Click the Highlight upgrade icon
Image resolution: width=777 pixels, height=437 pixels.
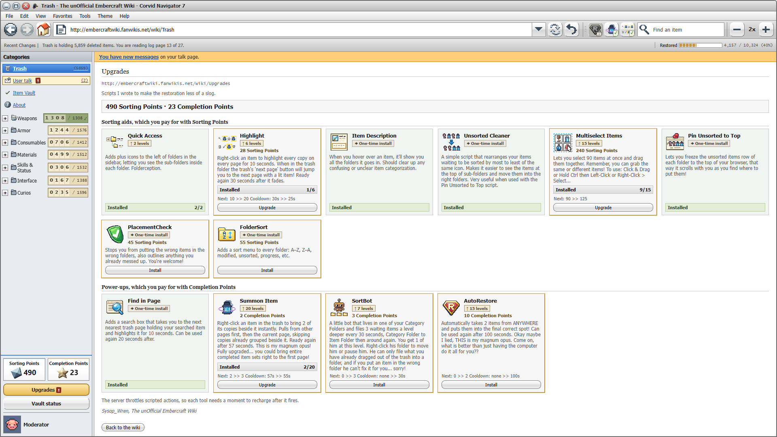[x=227, y=142]
